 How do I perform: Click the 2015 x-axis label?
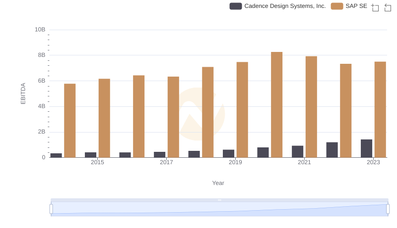pos(97,162)
